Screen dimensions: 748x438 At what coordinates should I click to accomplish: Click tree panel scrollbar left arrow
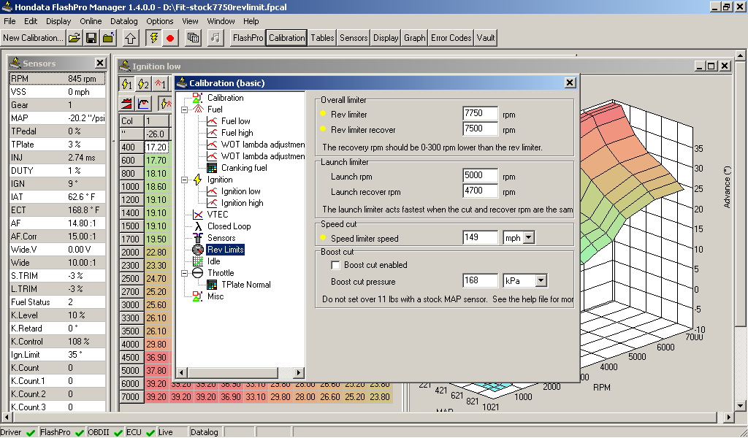(x=182, y=373)
